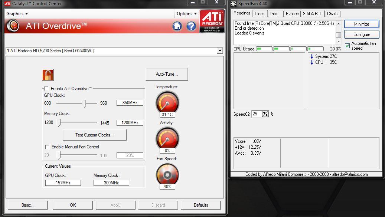Click the 'Loaded 0 events' log line

249,33
